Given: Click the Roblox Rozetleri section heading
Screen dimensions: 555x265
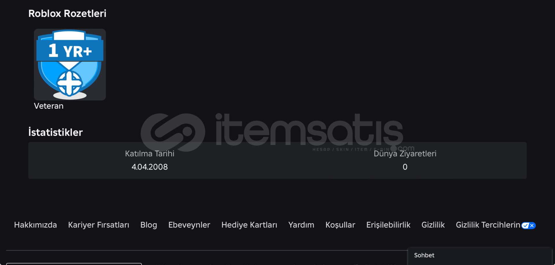Looking at the screenshot, I should click(67, 14).
